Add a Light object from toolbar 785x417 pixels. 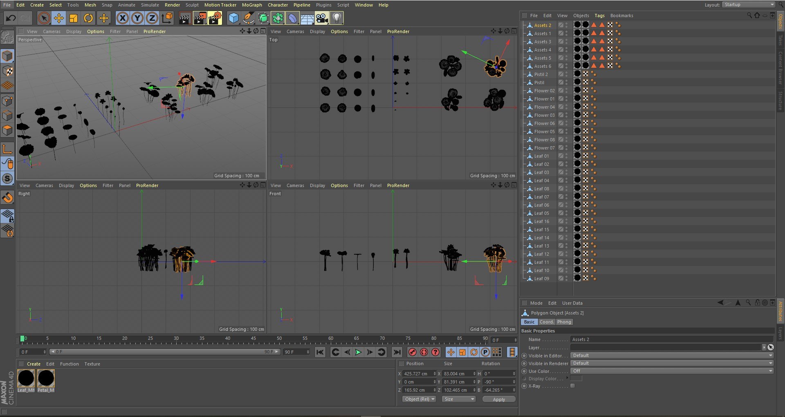pos(336,18)
